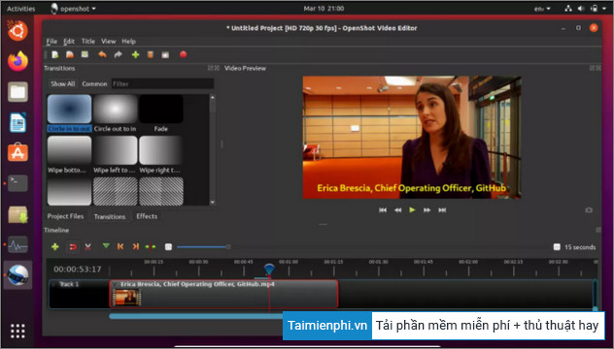Jump to the previous marker
The width and height of the screenshot is (614, 349).
pyautogui.click(x=120, y=246)
